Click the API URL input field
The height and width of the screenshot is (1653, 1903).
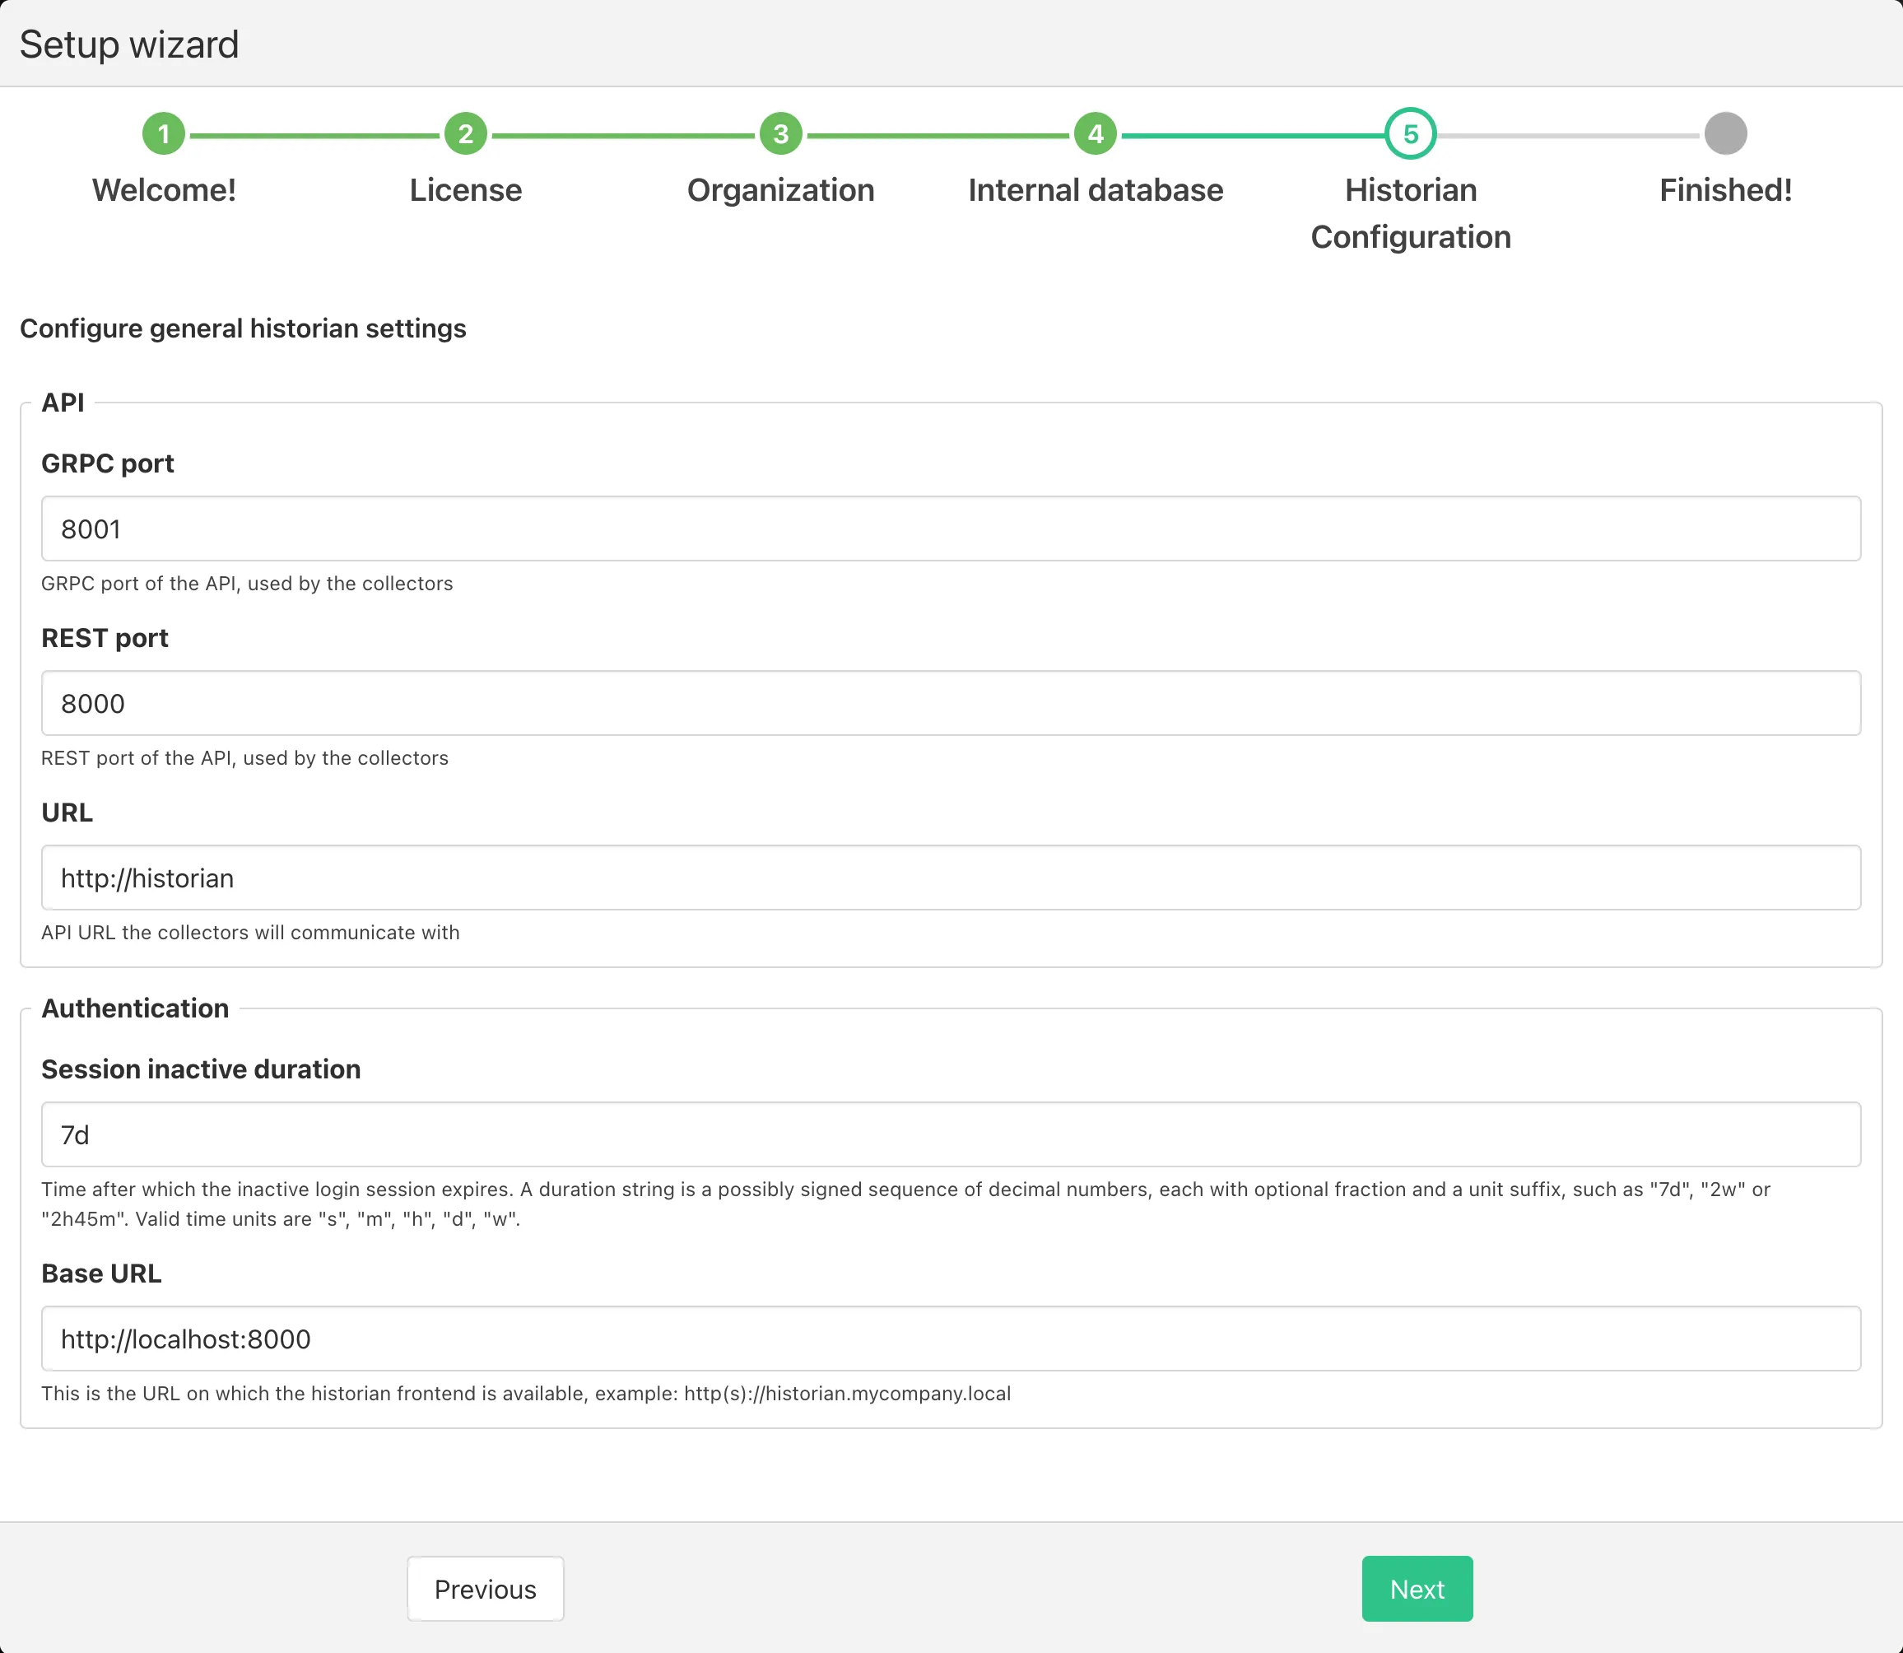pyautogui.click(x=951, y=878)
